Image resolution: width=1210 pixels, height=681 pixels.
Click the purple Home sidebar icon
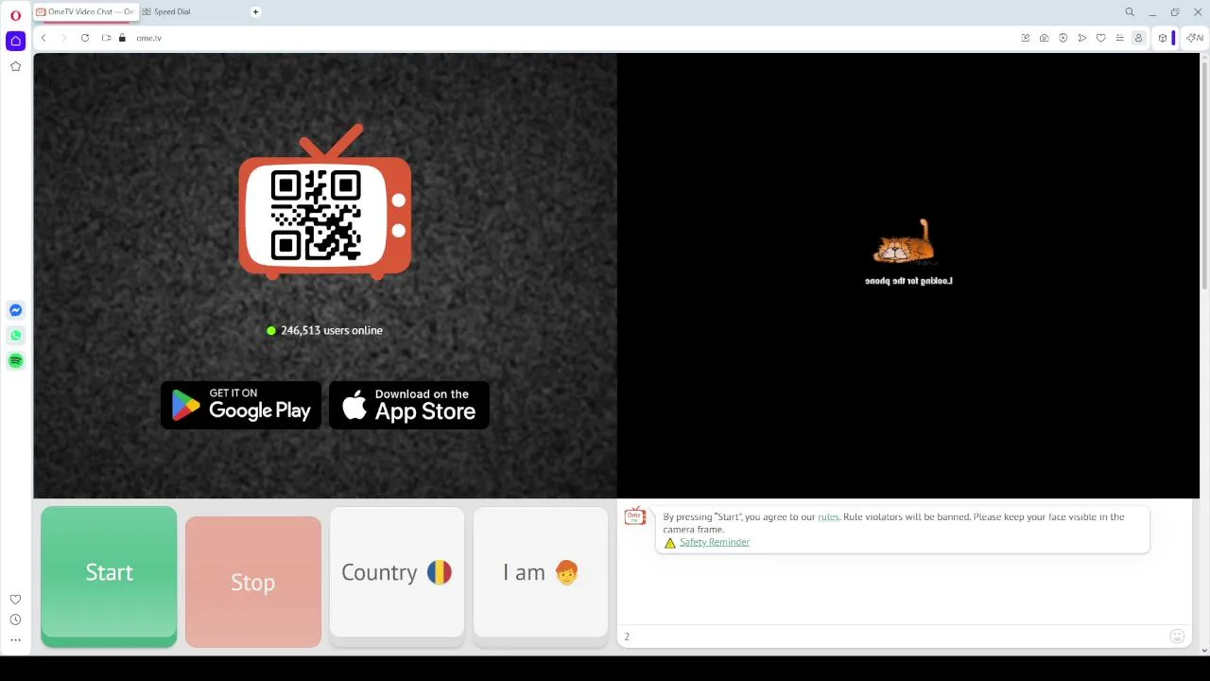15,41
